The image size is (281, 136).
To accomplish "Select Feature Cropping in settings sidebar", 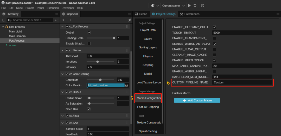I will tap(148, 107).
